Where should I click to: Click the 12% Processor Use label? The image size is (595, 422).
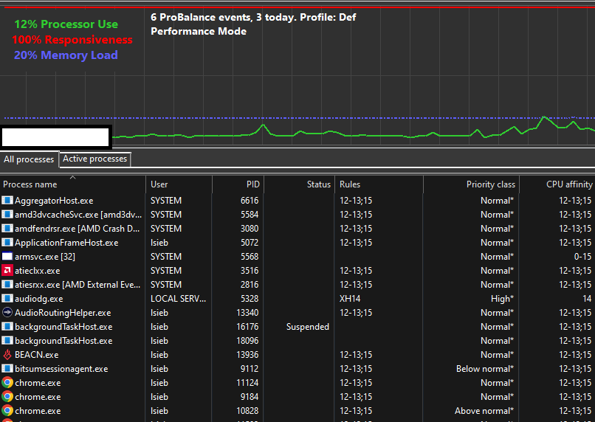point(66,24)
